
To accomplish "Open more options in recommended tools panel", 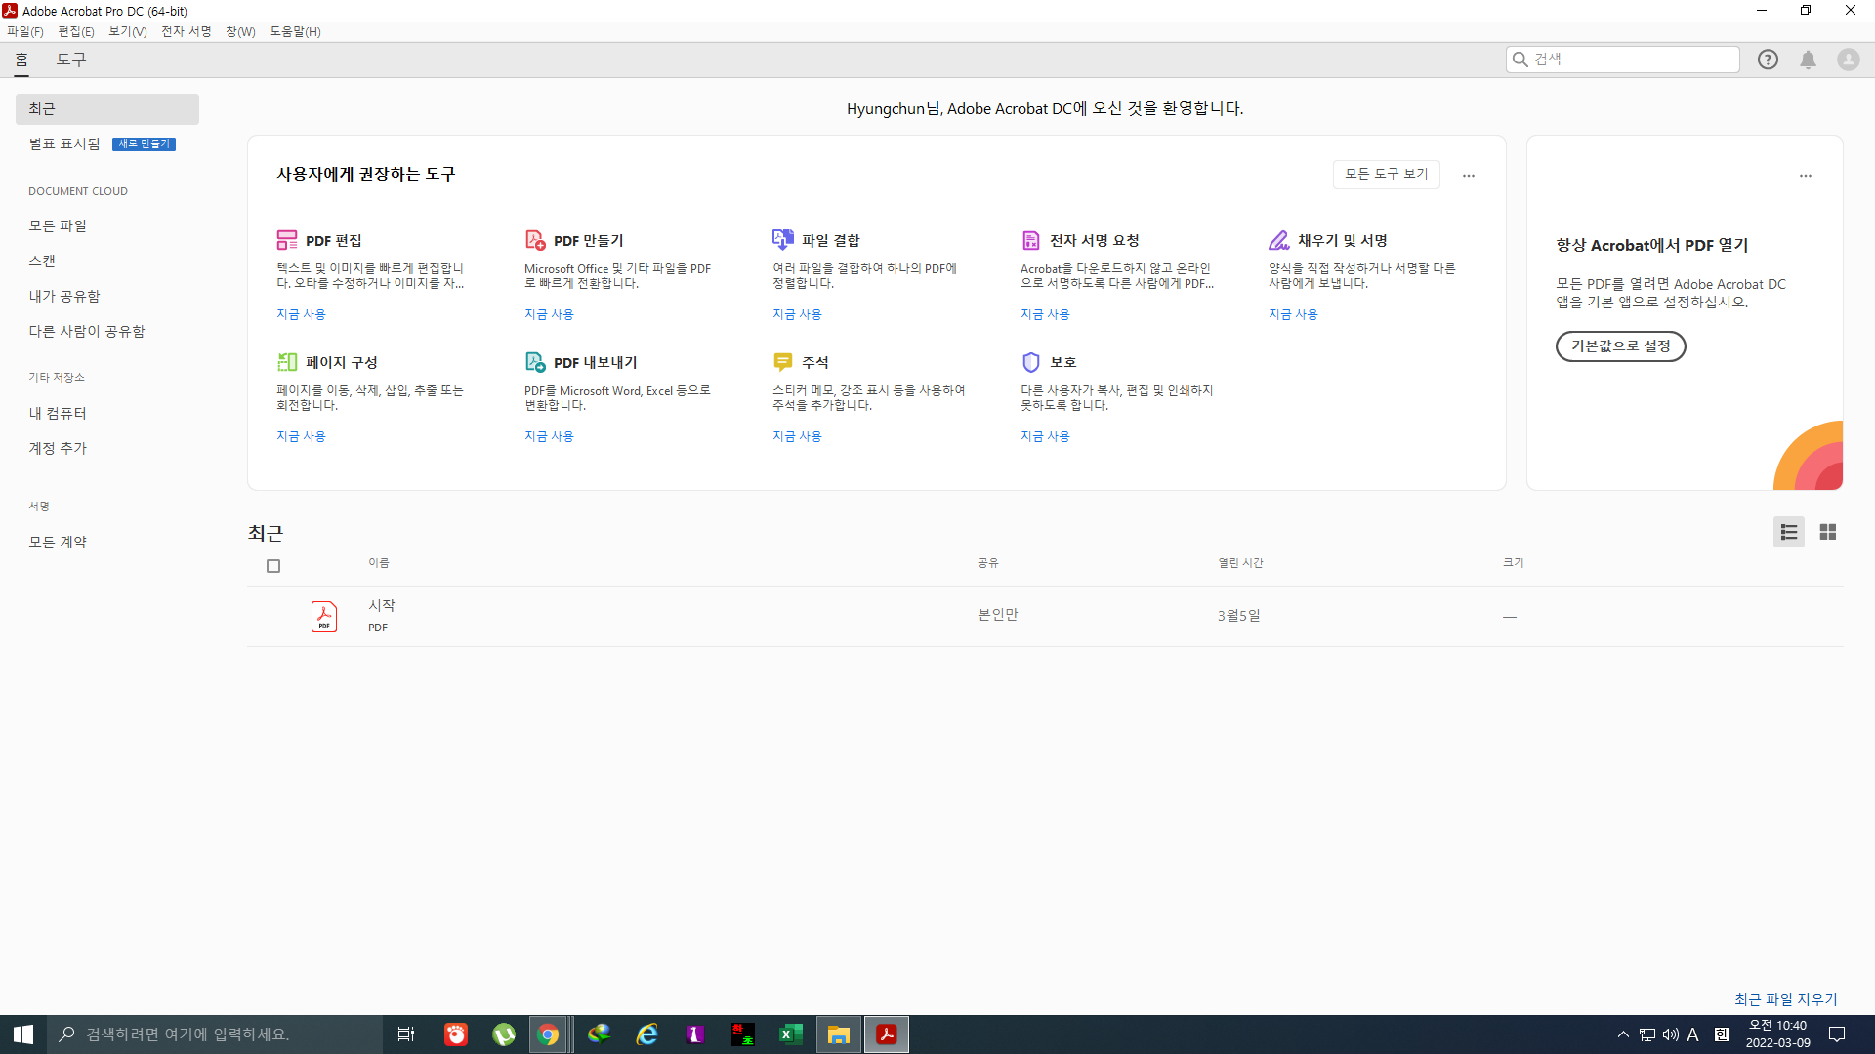I will pos(1469,176).
